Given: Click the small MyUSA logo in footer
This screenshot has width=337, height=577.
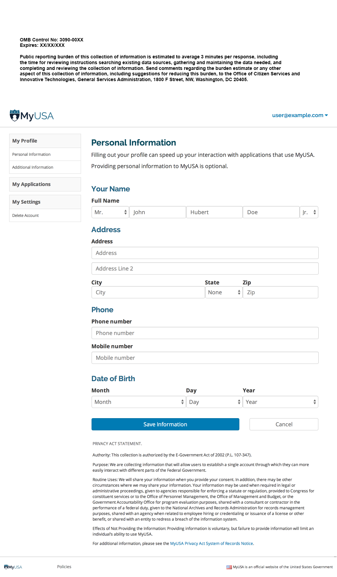Looking at the screenshot, I should (x=13, y=567).
